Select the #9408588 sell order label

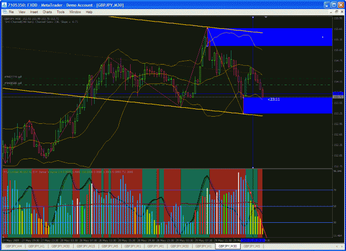[x=13, y=83]
